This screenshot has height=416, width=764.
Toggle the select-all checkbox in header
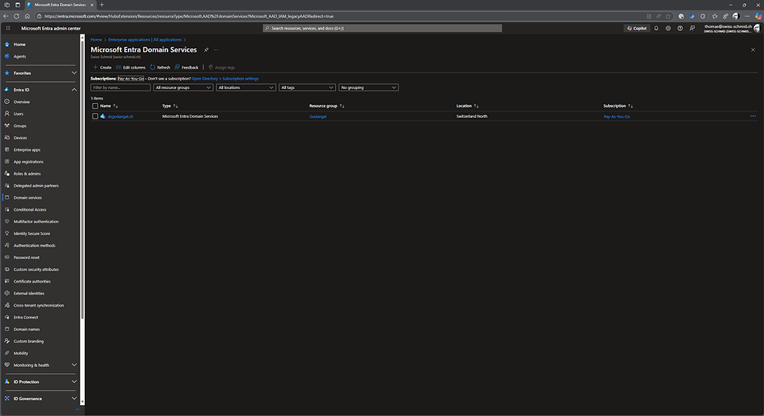tap(95, 106)
